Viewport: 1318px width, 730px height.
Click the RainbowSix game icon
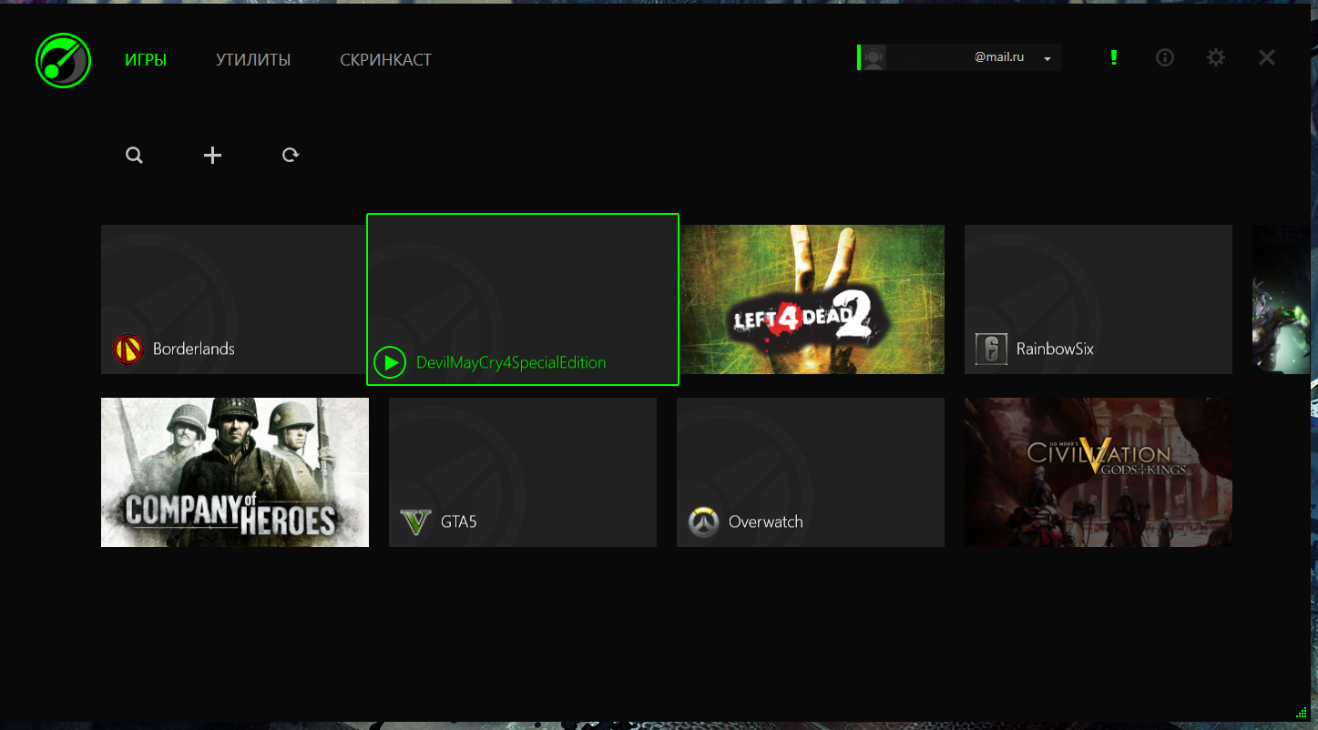click(x=991, y=350)
